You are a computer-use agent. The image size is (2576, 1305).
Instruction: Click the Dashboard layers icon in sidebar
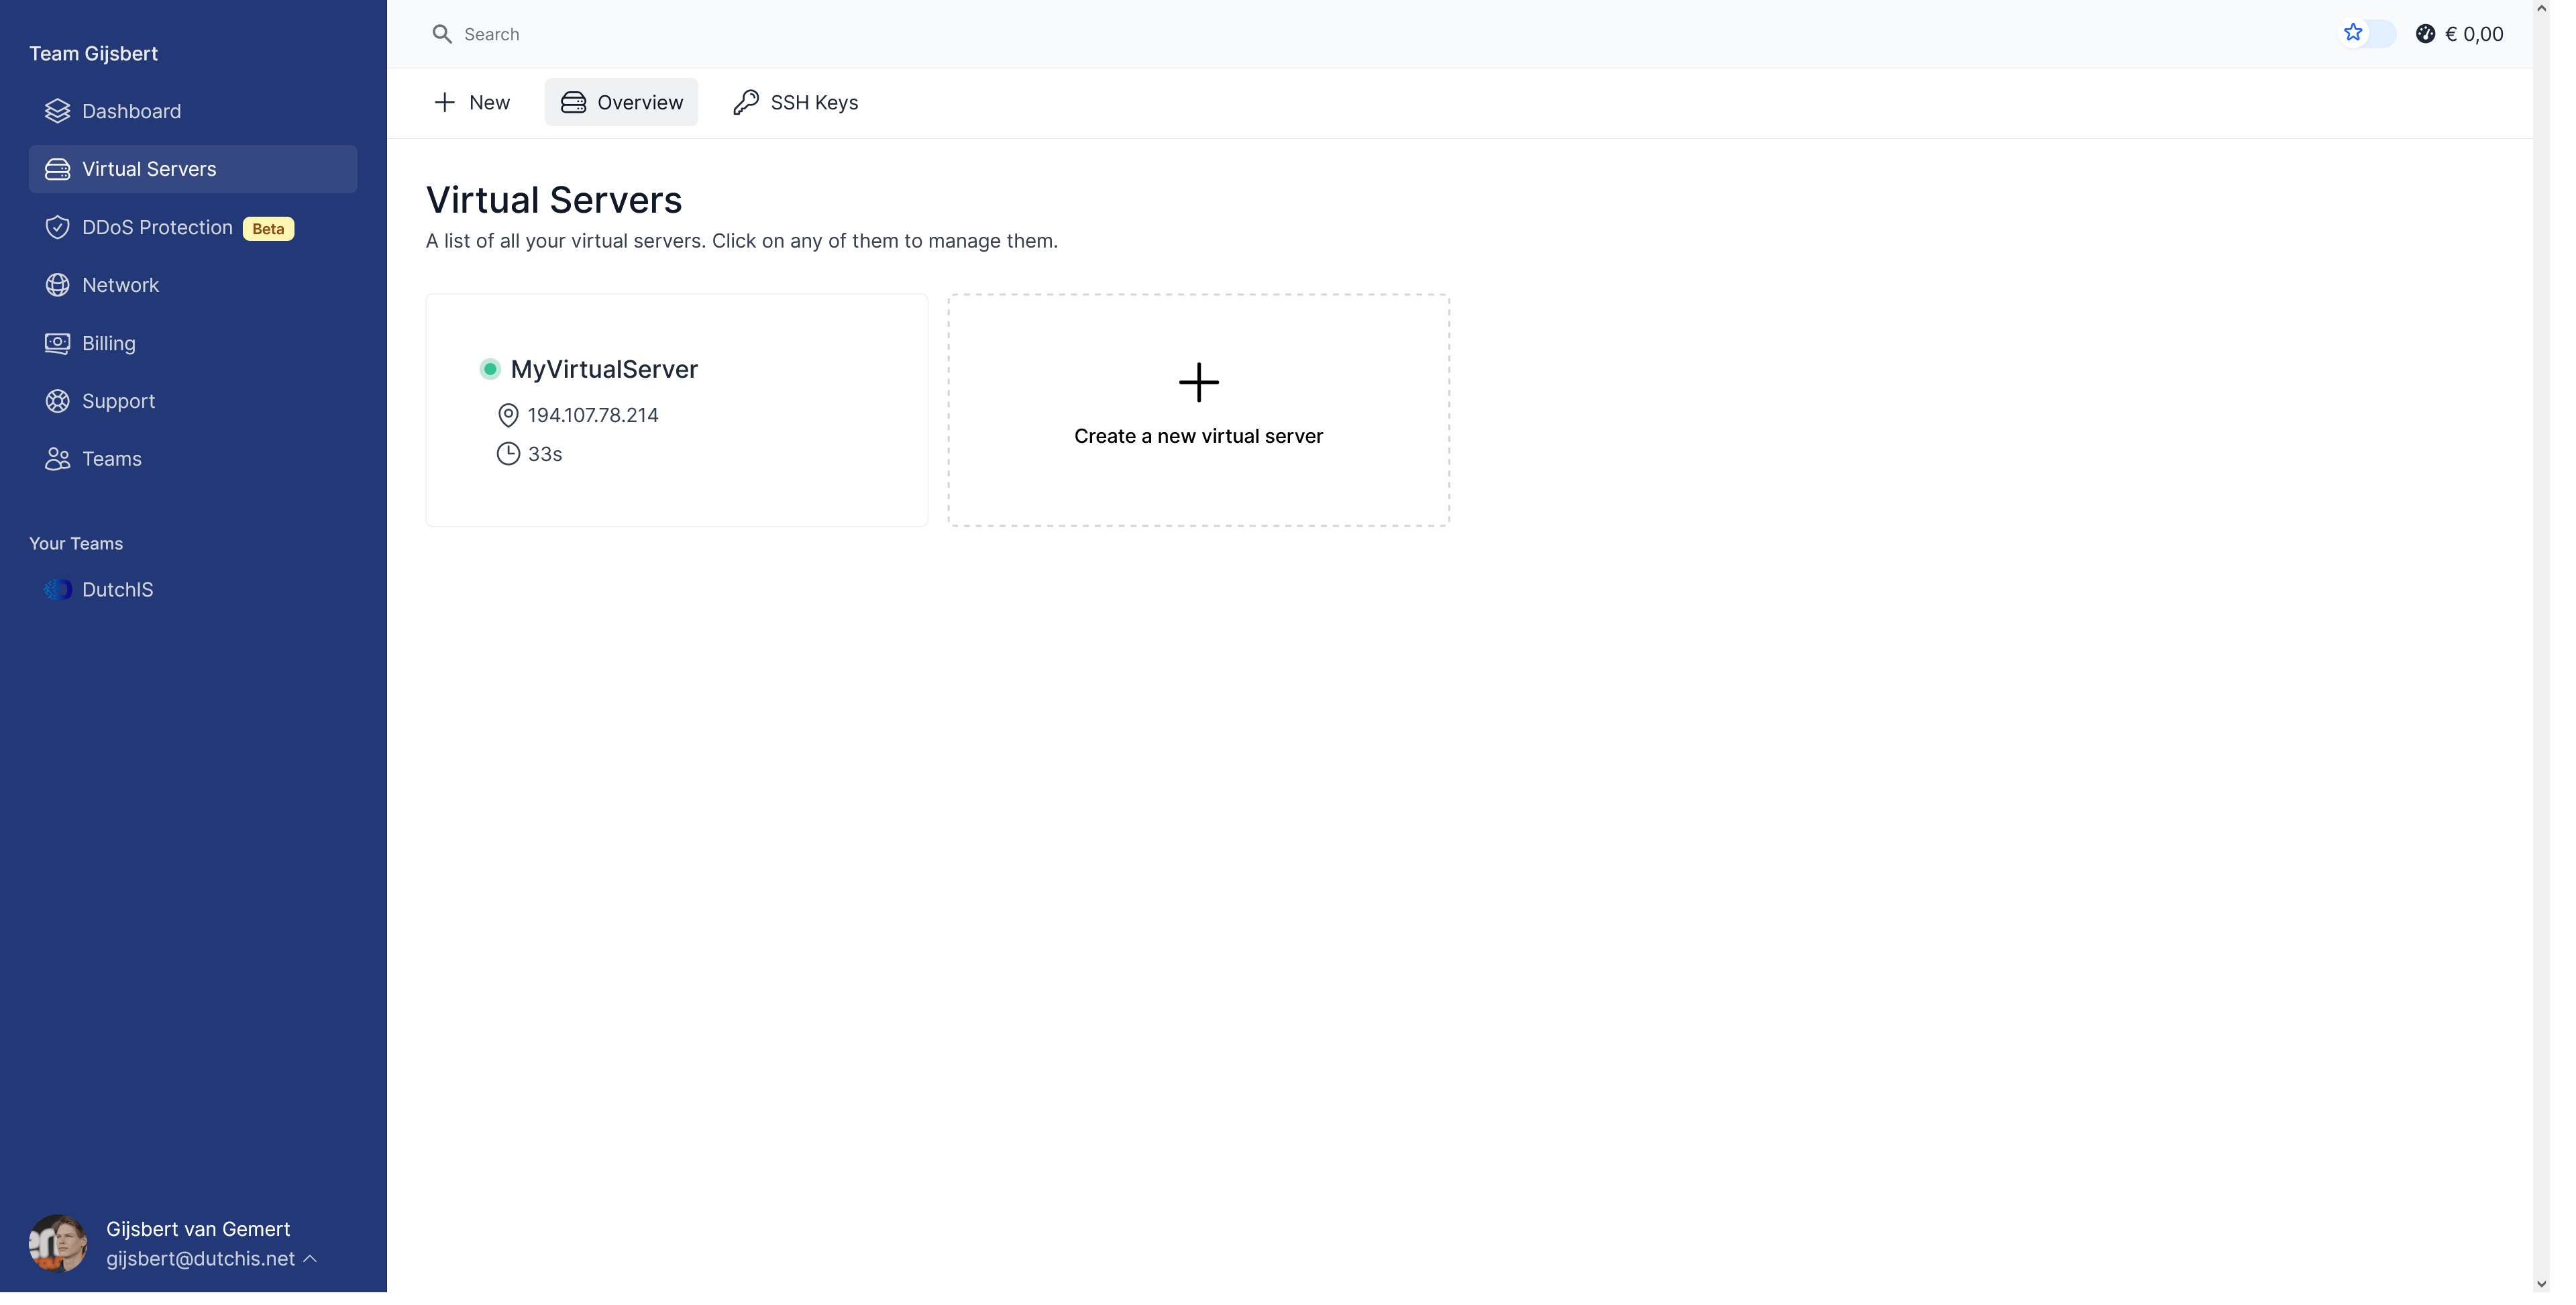click(57, 111)
